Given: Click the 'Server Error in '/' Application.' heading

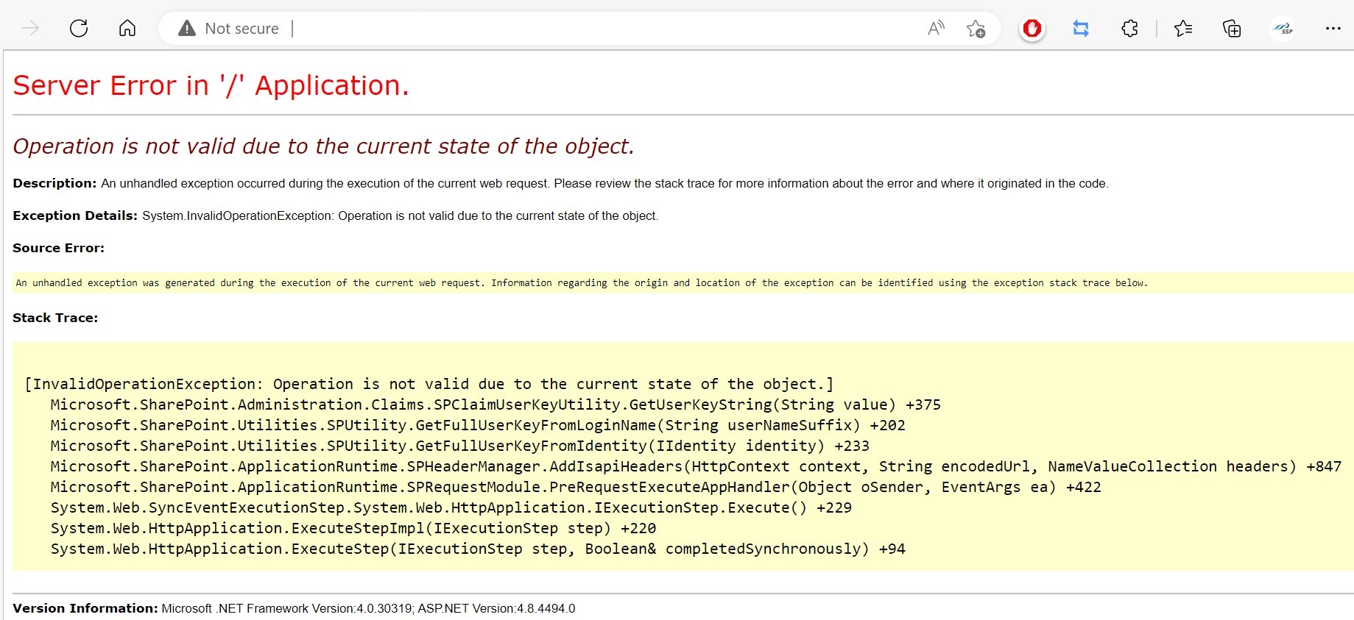Looking at the screenshot, I should [211, 85].
